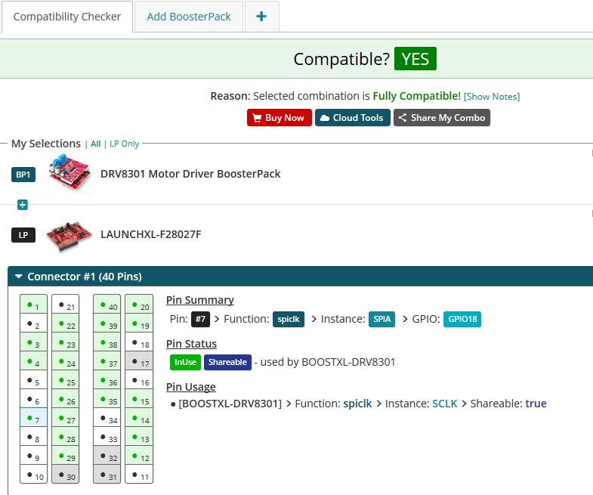Screen dimensions: 593x495
Task: Open Cloud Tools
Action: pyautogui.click(x=353, y=118)
